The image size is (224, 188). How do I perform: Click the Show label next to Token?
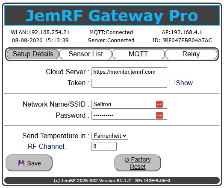(184, 83)
